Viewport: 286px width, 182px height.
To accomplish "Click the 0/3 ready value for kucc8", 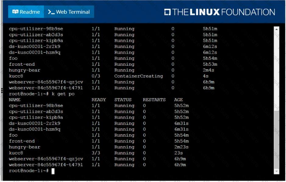I will [x=96, y=76].
